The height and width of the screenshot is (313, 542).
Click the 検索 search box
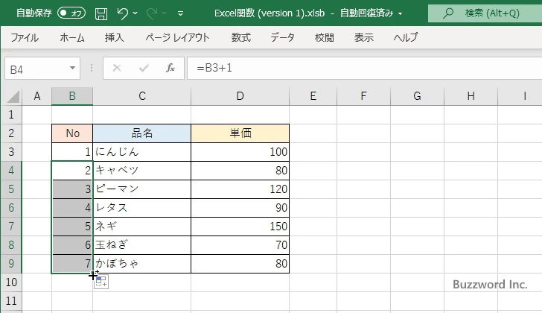pos(485,13)
